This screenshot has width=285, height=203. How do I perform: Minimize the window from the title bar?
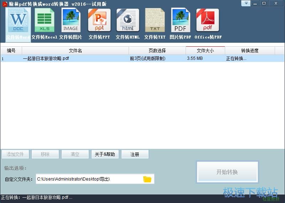coord(255,4)
